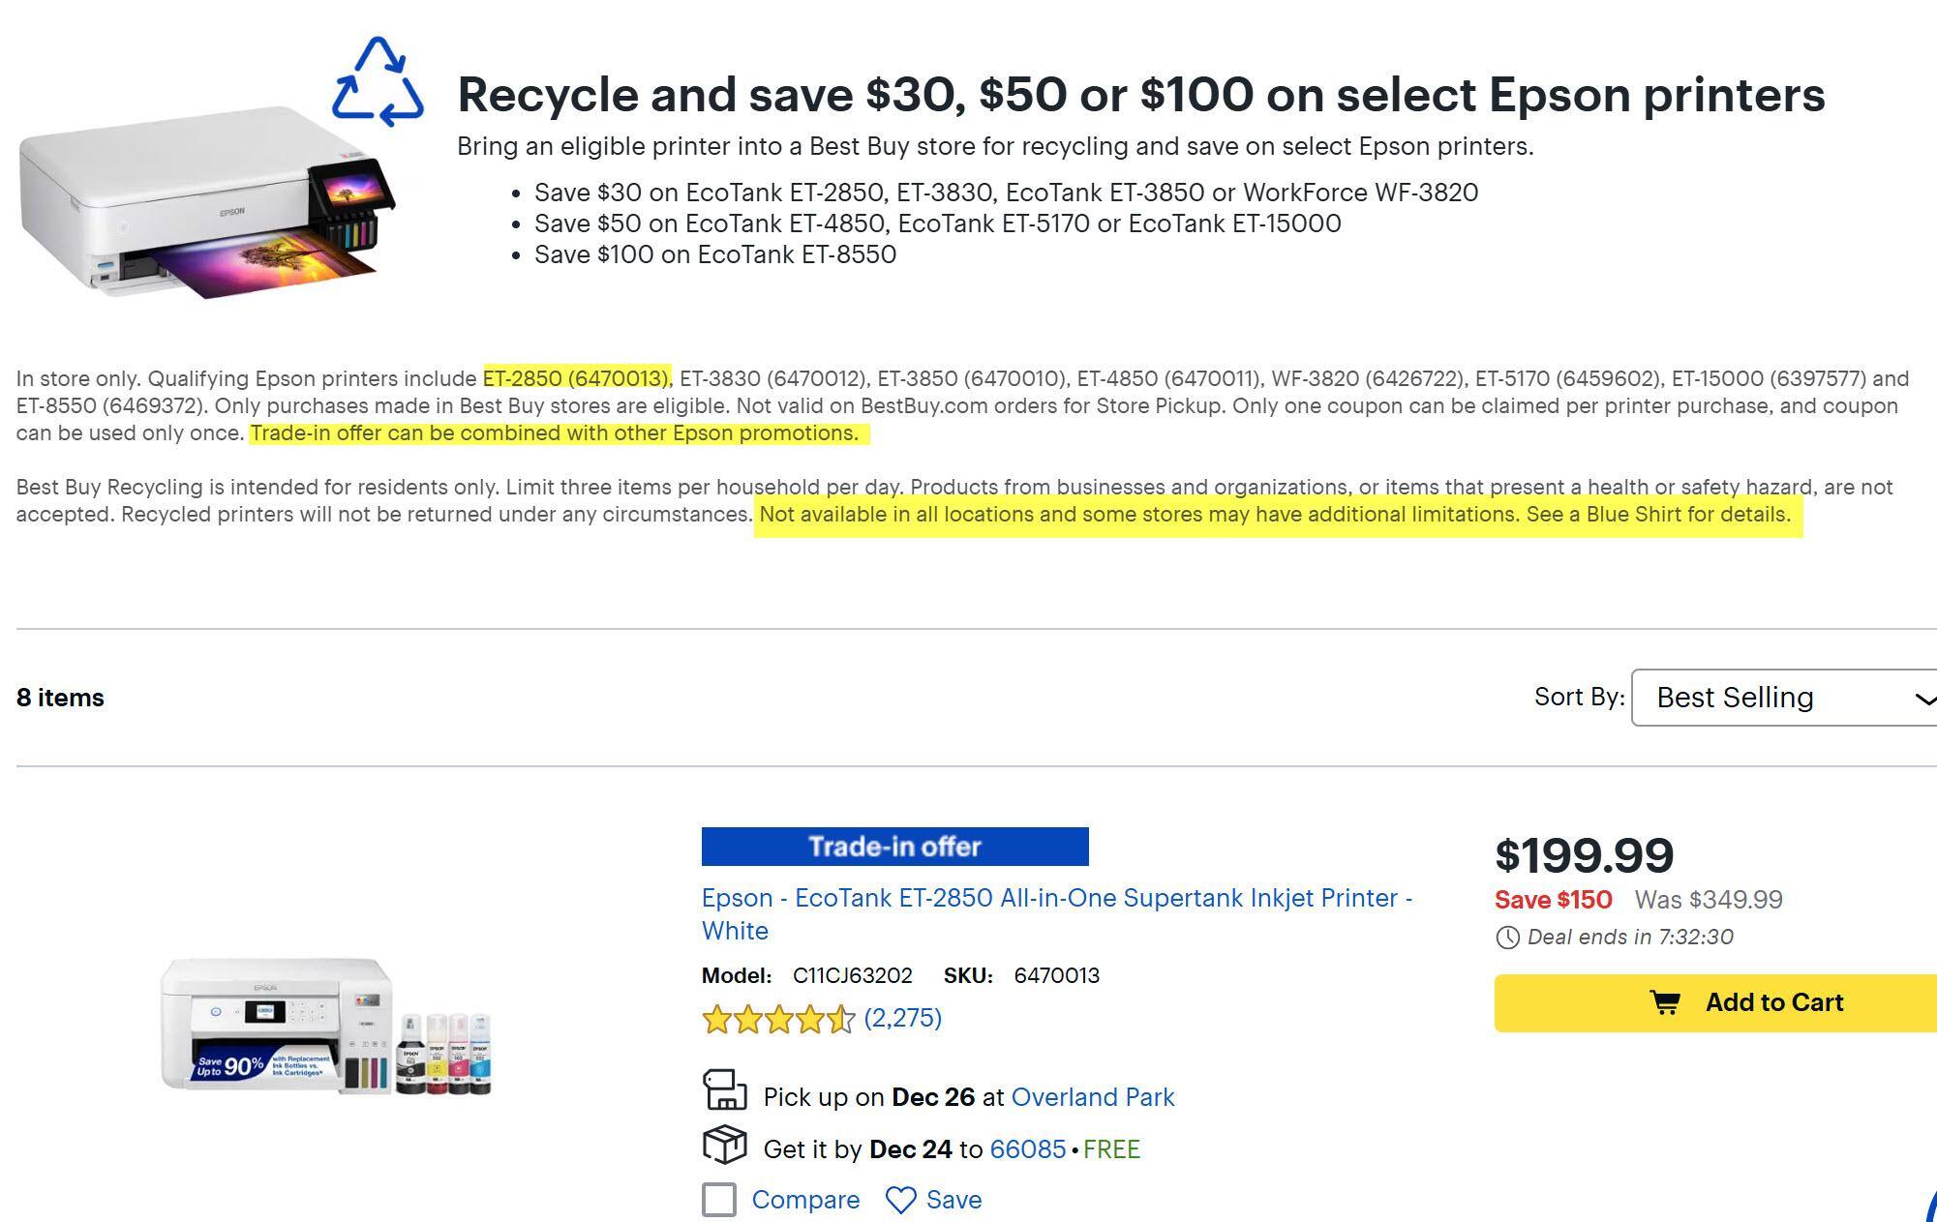Screen dimensions: 1937x1222
Task: Click the ET-2850 printer product thumbnail
Action: point(326,1028)
